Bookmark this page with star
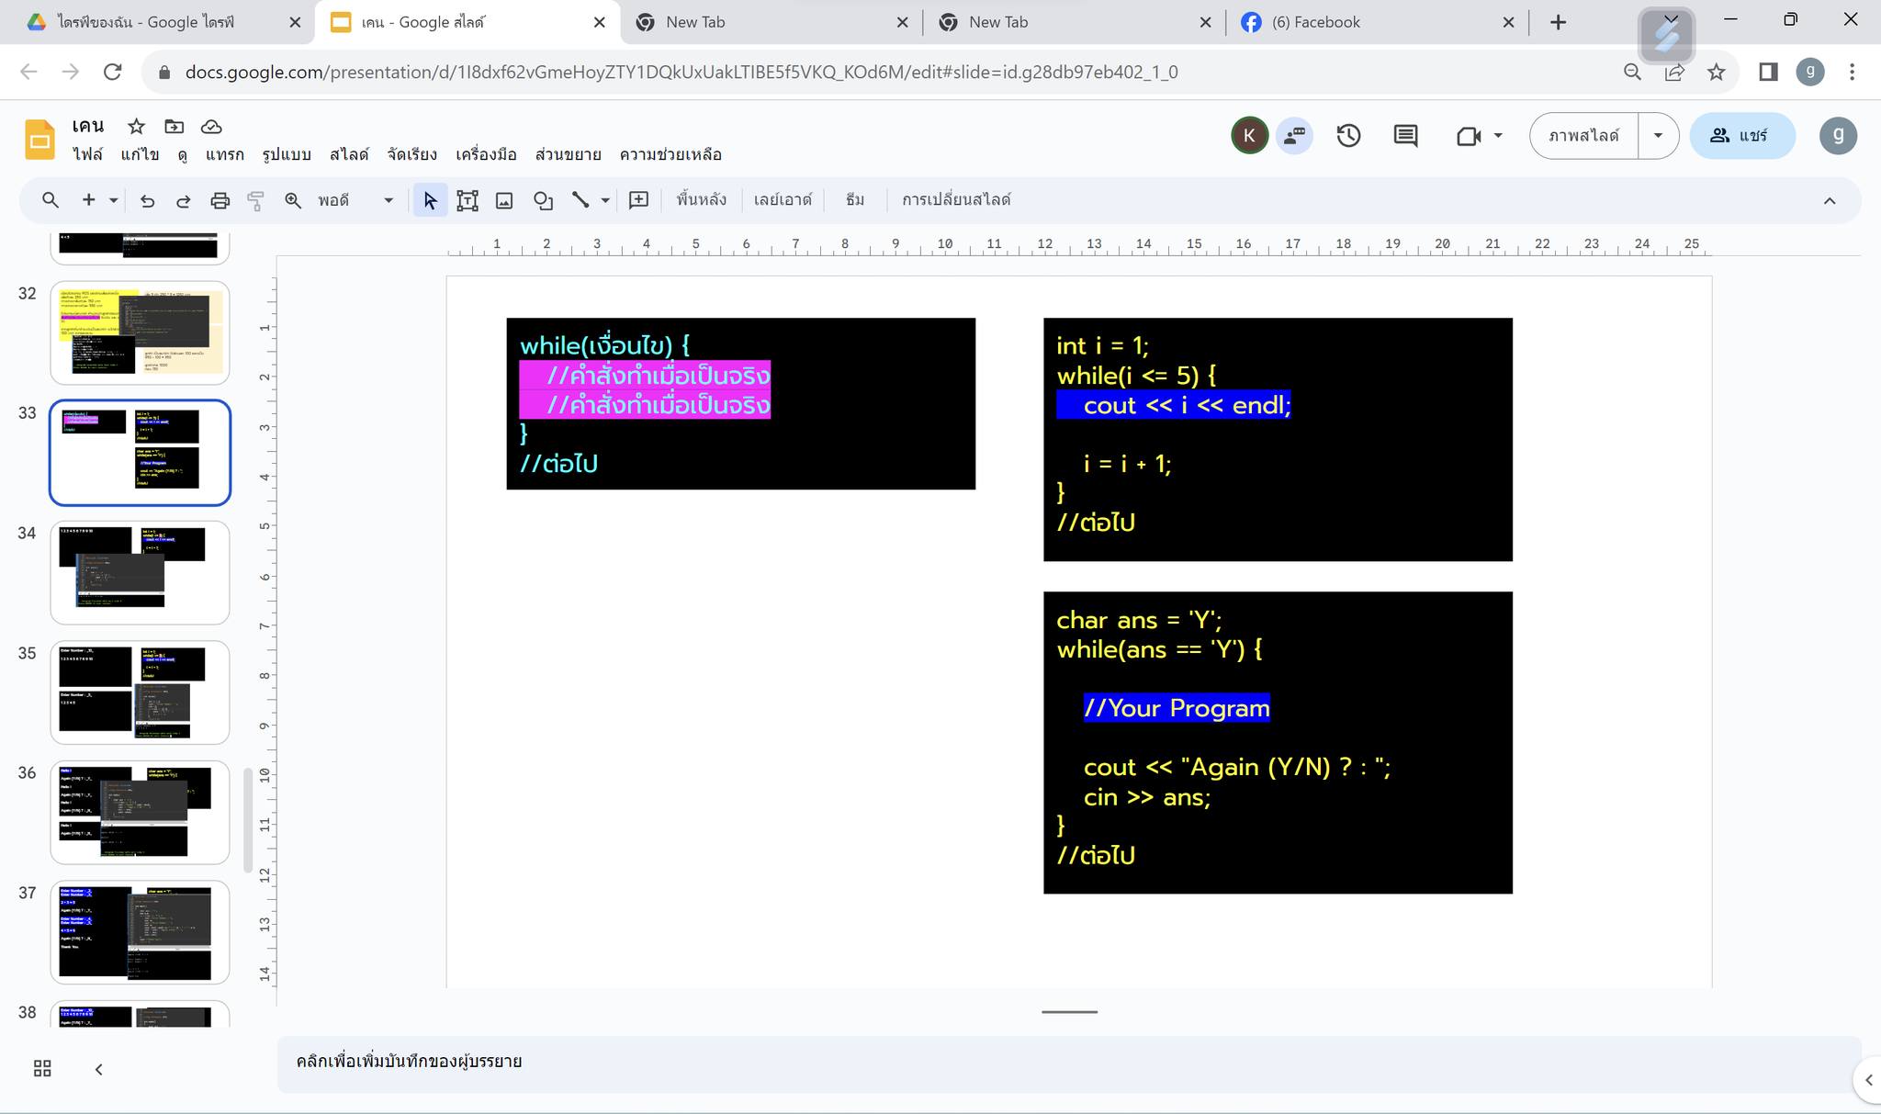Image resolution: width=1881 pixels, height=1114 pixels. pos(1716,72)
